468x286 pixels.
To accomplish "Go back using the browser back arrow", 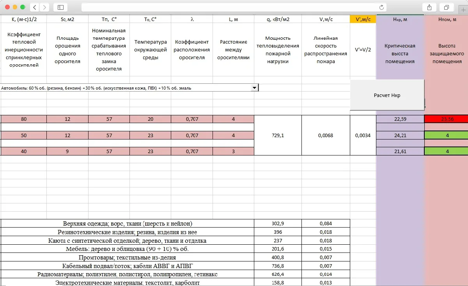I will pos(35,7).
